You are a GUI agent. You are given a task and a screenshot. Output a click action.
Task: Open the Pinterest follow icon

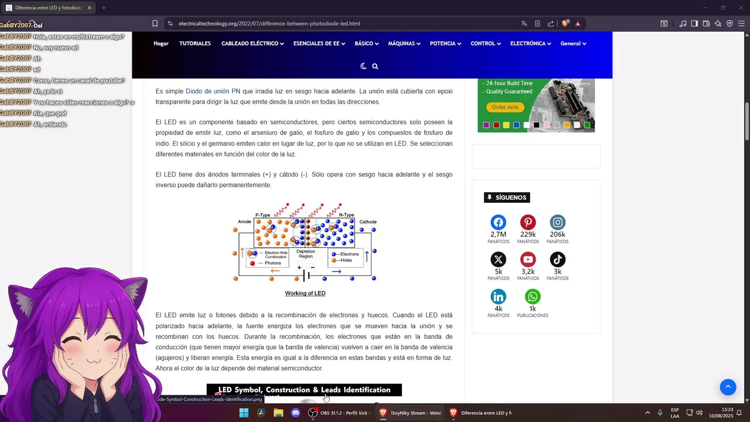click(x=528, y=222)
